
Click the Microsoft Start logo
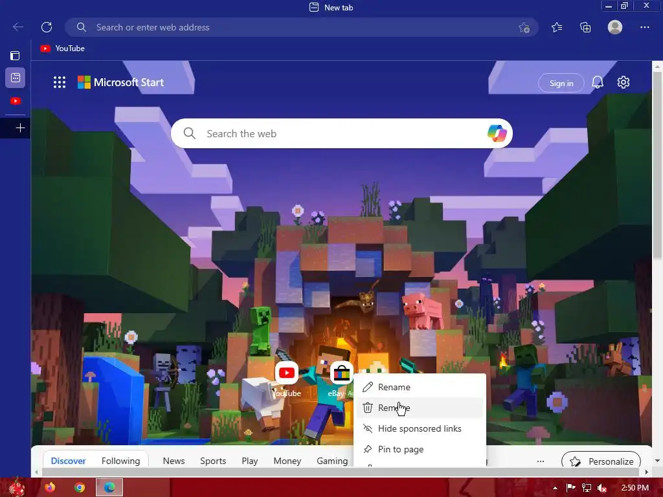click(x=120, y=82)
